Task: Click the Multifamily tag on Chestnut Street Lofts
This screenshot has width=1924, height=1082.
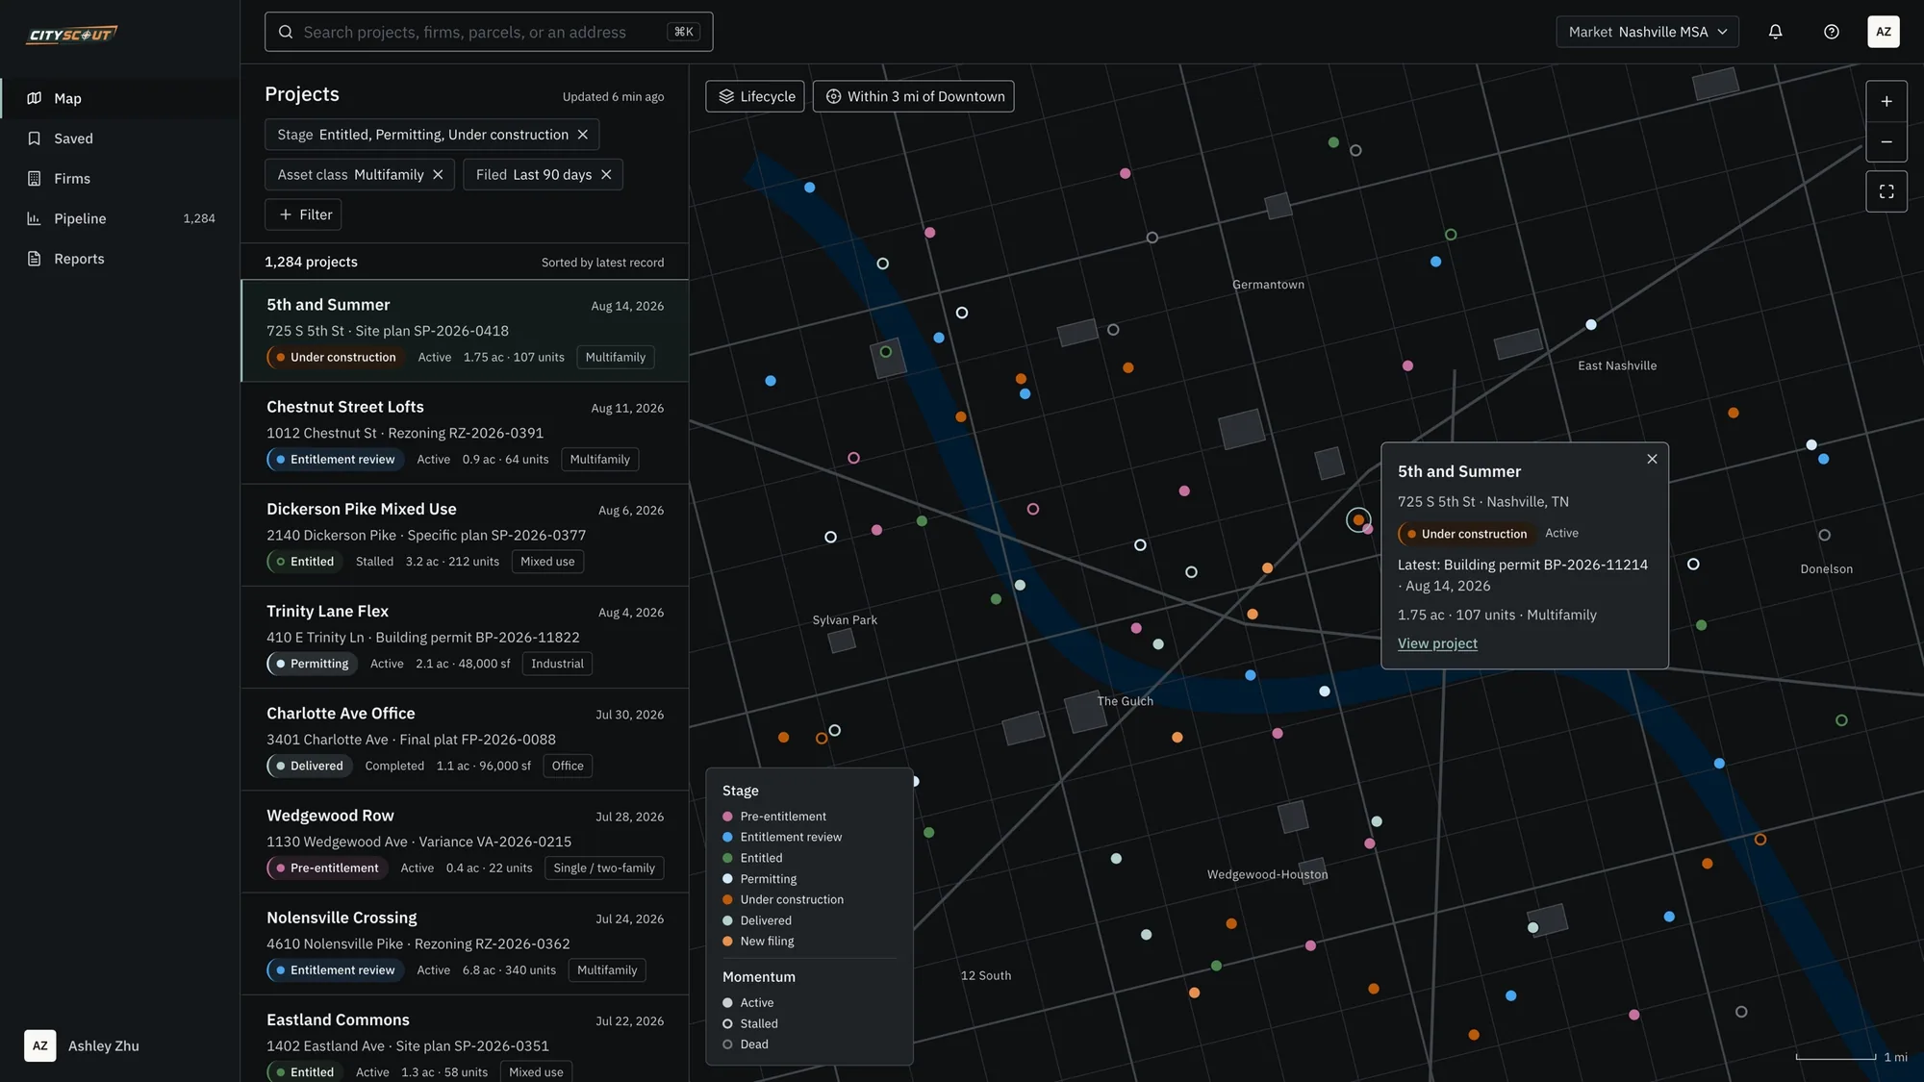Action: (x=599, y=460)
